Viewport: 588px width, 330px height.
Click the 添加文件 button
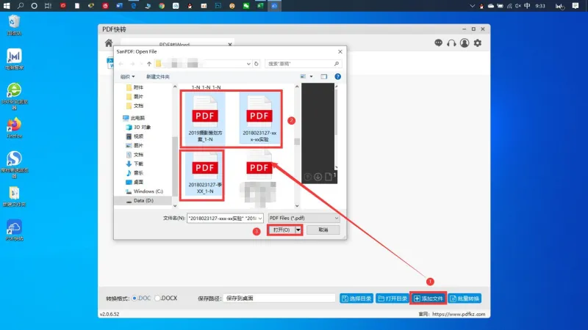[429, 298]
